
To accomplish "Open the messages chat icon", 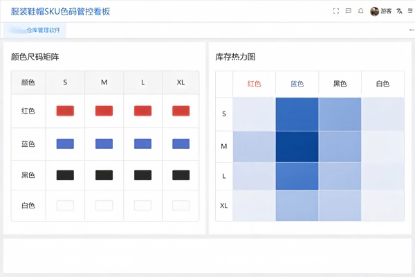I will (349, 11).
